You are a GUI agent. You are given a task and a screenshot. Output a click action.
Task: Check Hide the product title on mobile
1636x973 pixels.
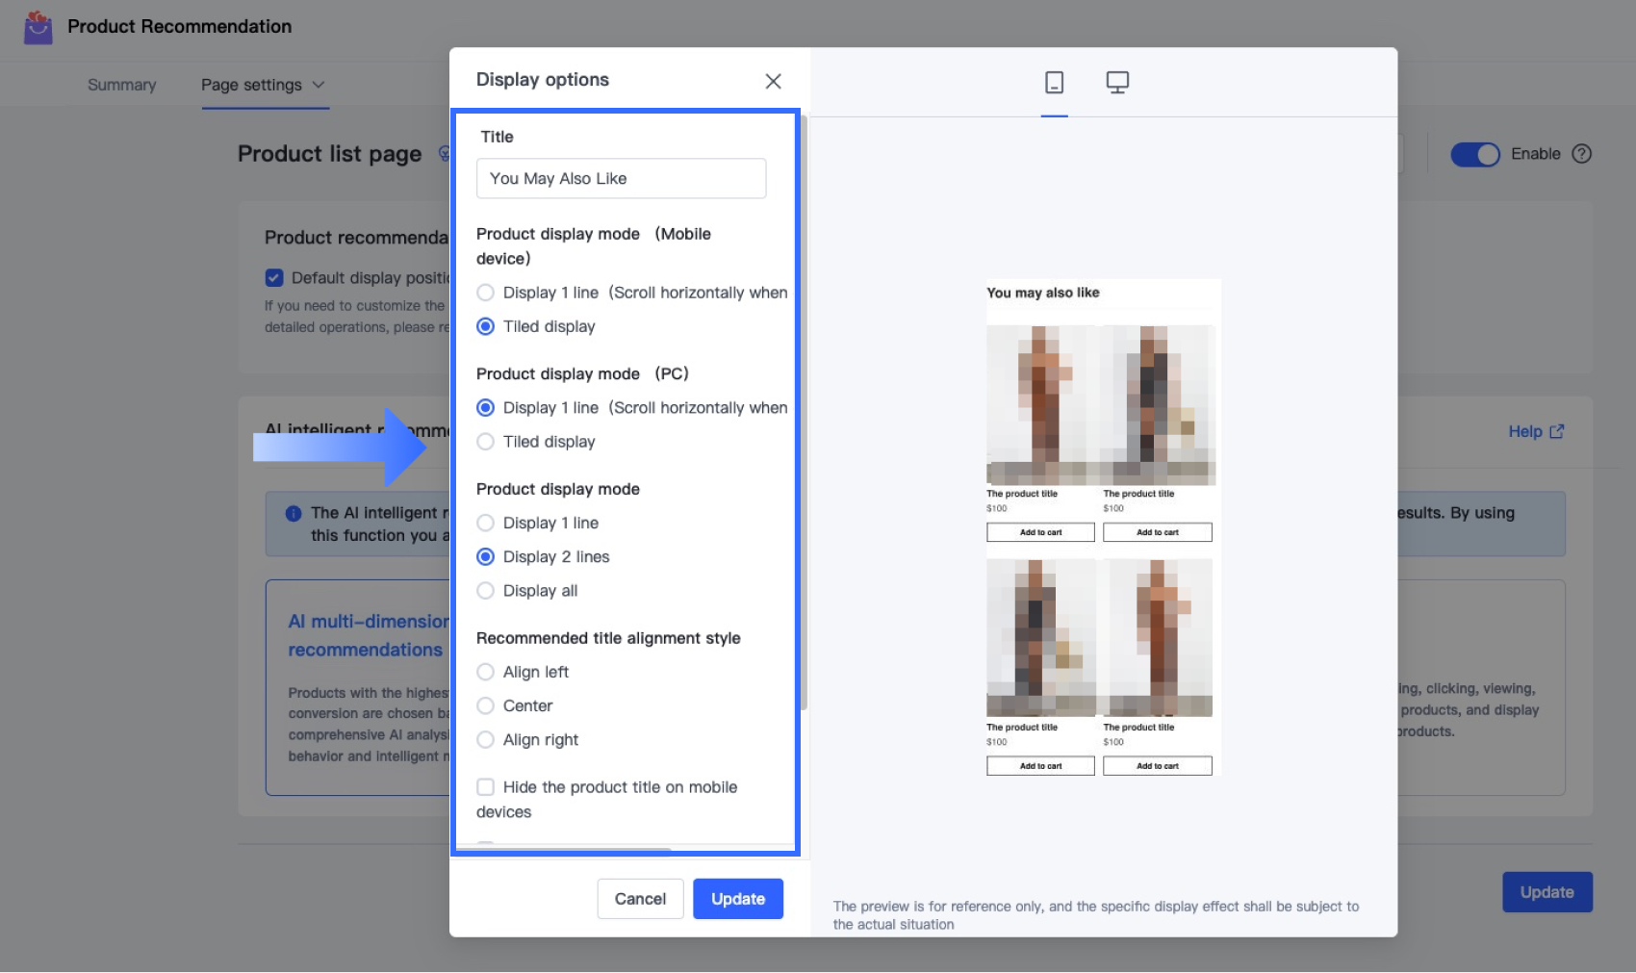(x=486, y=787)
